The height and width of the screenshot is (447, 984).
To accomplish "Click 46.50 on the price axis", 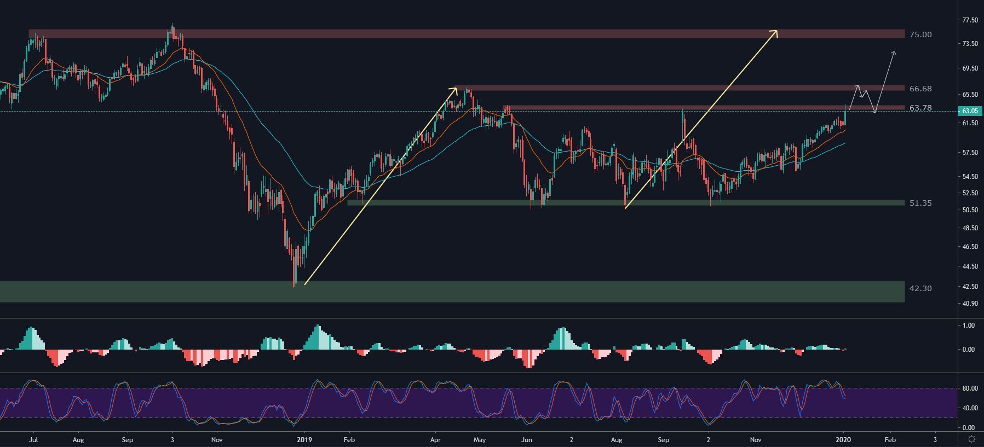I will pyautogui.click(x=970, y=247).
